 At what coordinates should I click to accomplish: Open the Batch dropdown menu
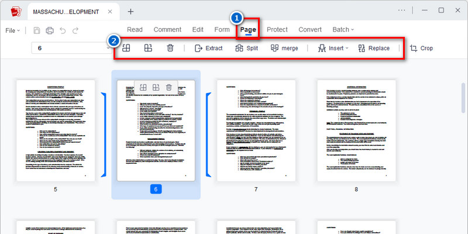(x=343, y=30)
